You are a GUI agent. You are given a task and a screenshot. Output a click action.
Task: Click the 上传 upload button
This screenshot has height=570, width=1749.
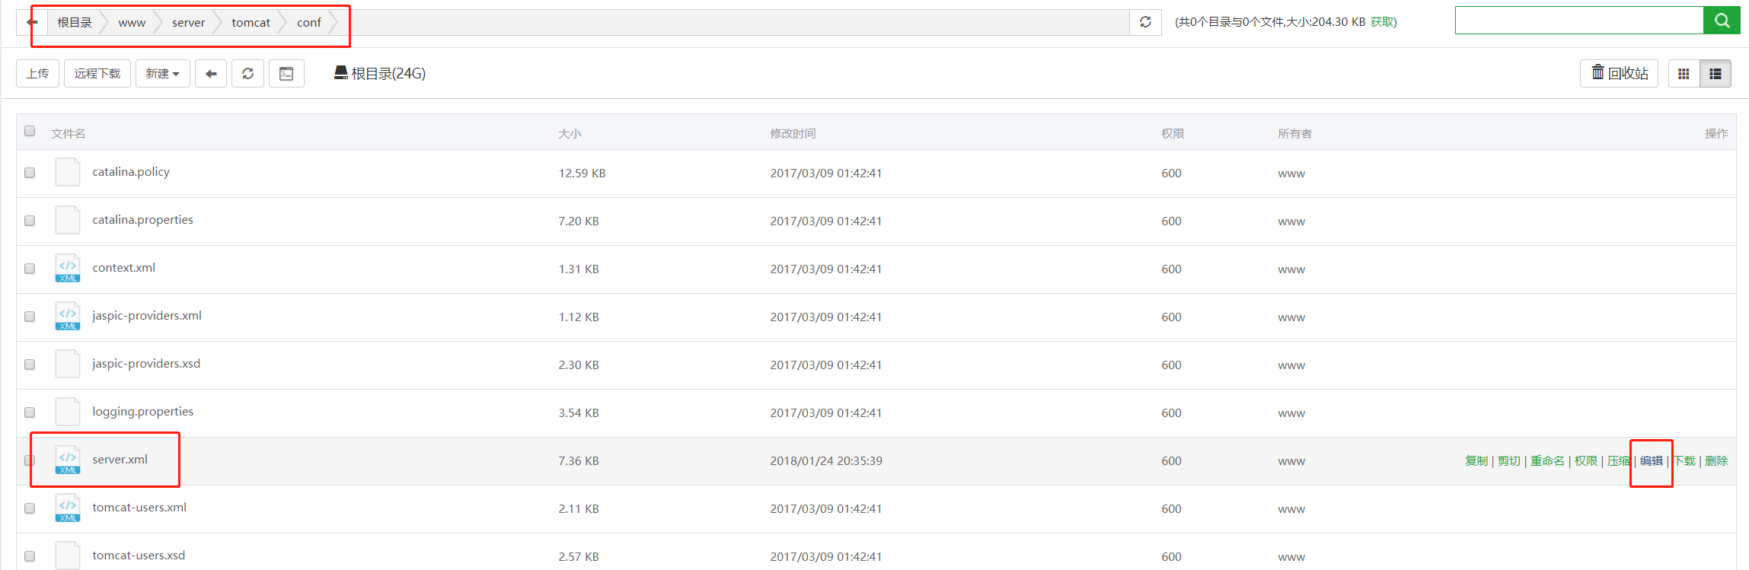coord(37,74)
